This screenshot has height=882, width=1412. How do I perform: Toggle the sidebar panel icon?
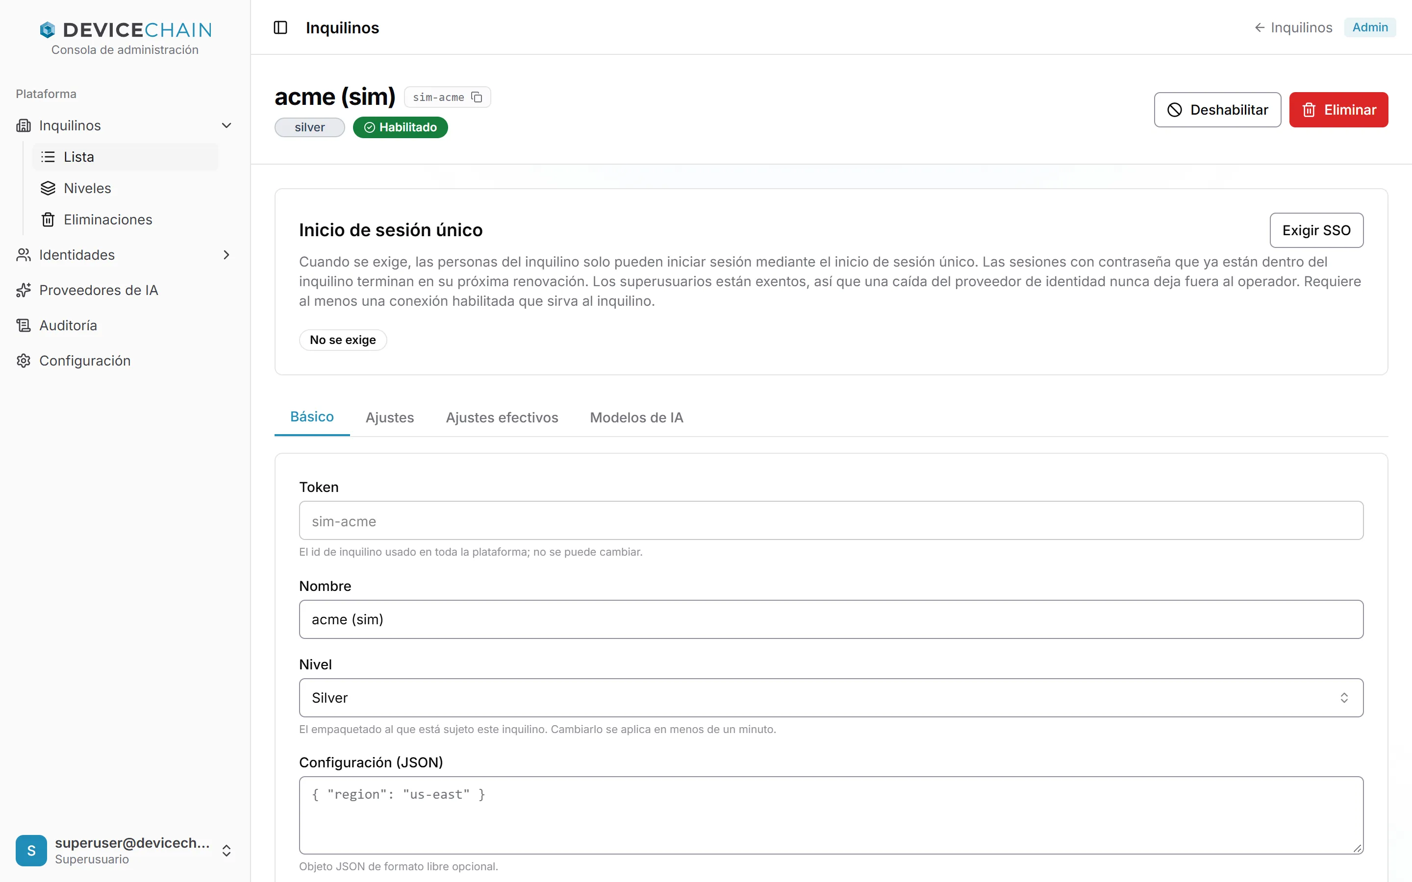280,27
